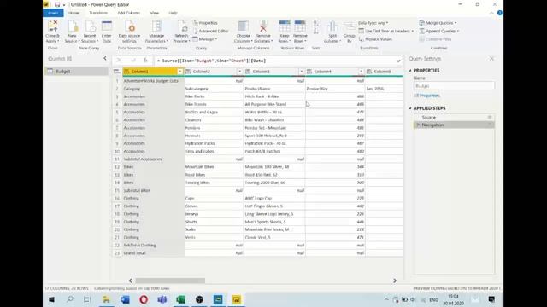
Task: Click the All Properties link
Action: point(426,96)
